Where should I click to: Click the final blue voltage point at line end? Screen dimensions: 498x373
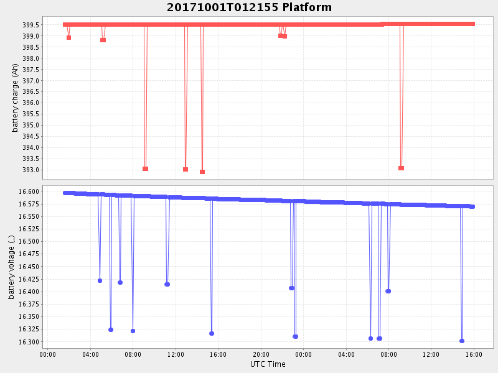[472, 206]
